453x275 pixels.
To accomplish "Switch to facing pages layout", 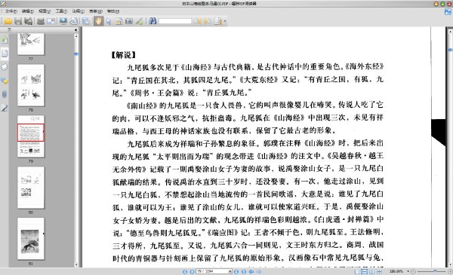I will click(371, 271).
